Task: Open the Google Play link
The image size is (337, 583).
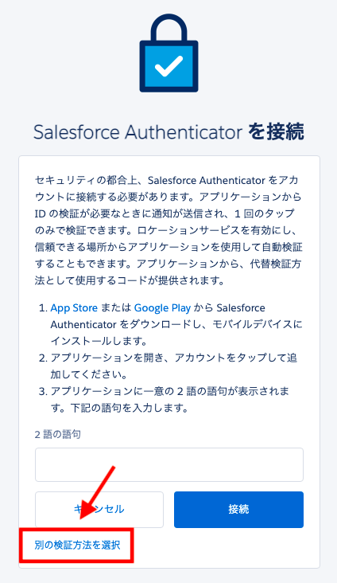Action: tap(162, 308)
